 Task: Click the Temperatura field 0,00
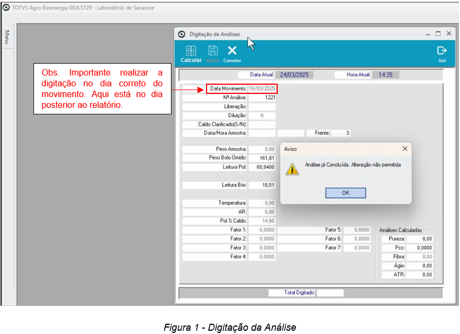pos(262,203)
